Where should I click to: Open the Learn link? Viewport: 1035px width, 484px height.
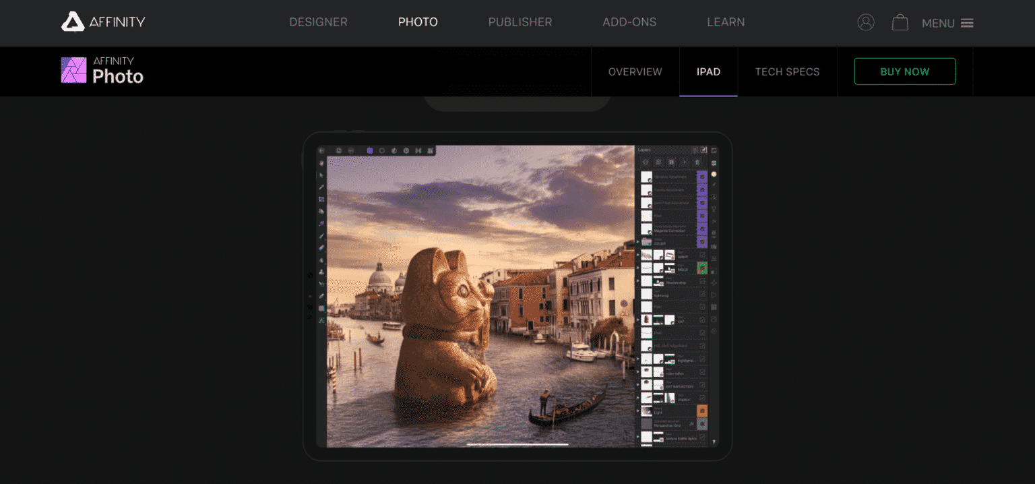pos(726,22)
